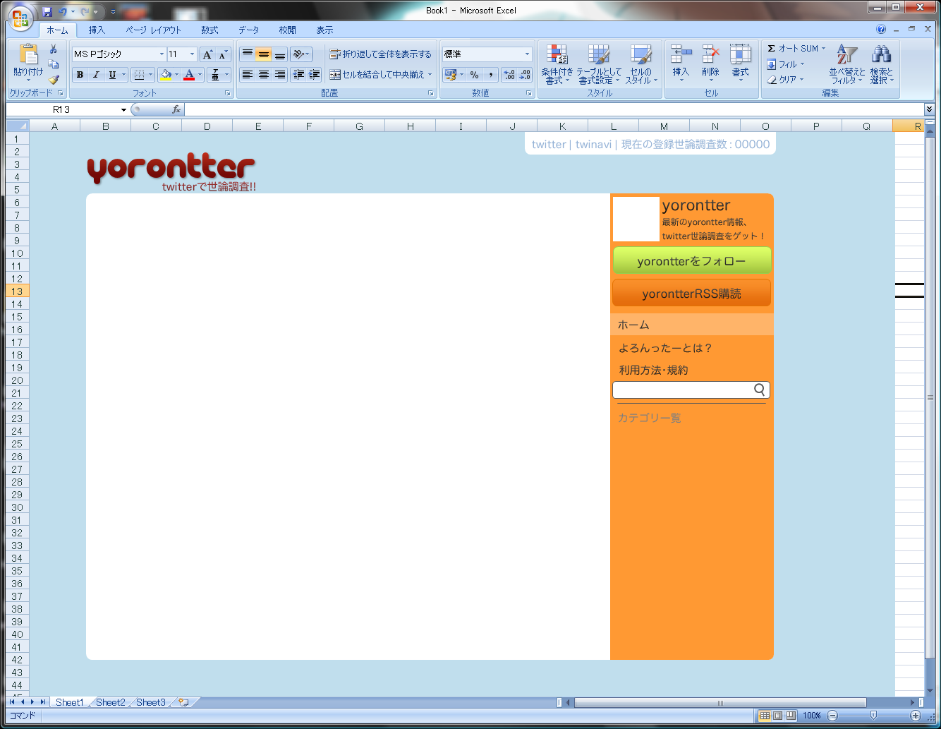This screenshot has height=729, width=941.
Task: Adjust the zoom slider handle
Action: click(x=873, y=716)
